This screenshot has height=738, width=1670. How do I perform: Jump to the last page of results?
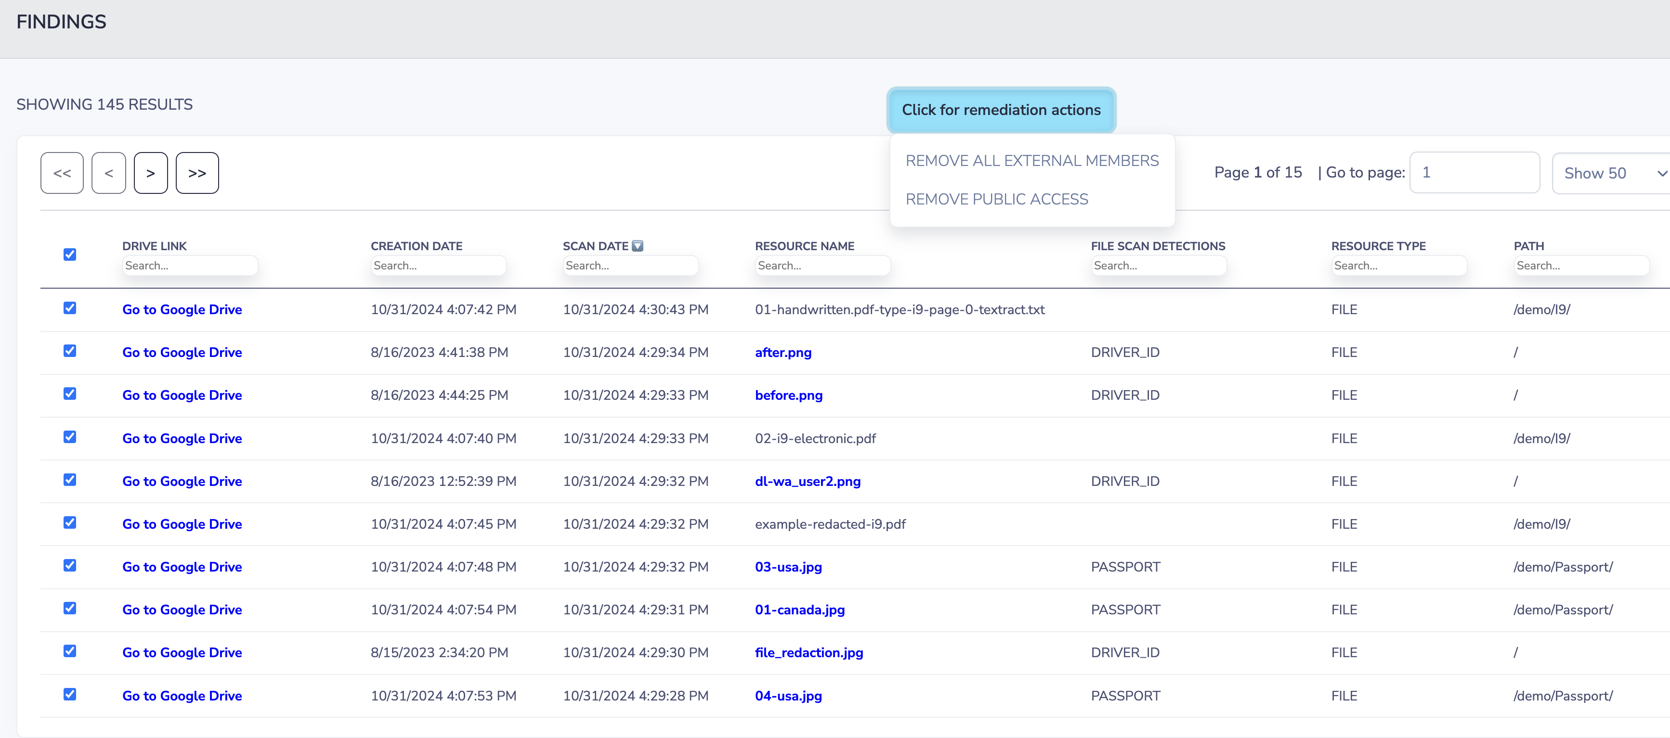(197, 173)
